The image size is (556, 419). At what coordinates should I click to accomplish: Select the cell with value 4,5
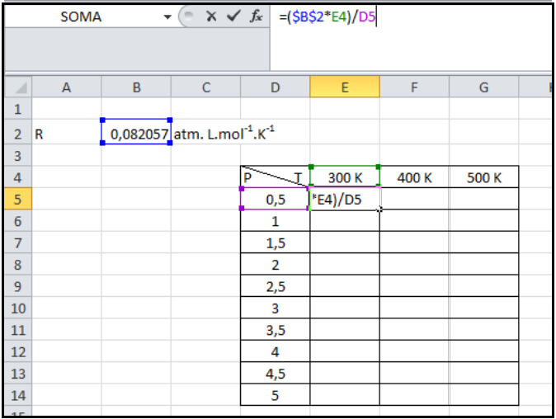coord(275,374)
